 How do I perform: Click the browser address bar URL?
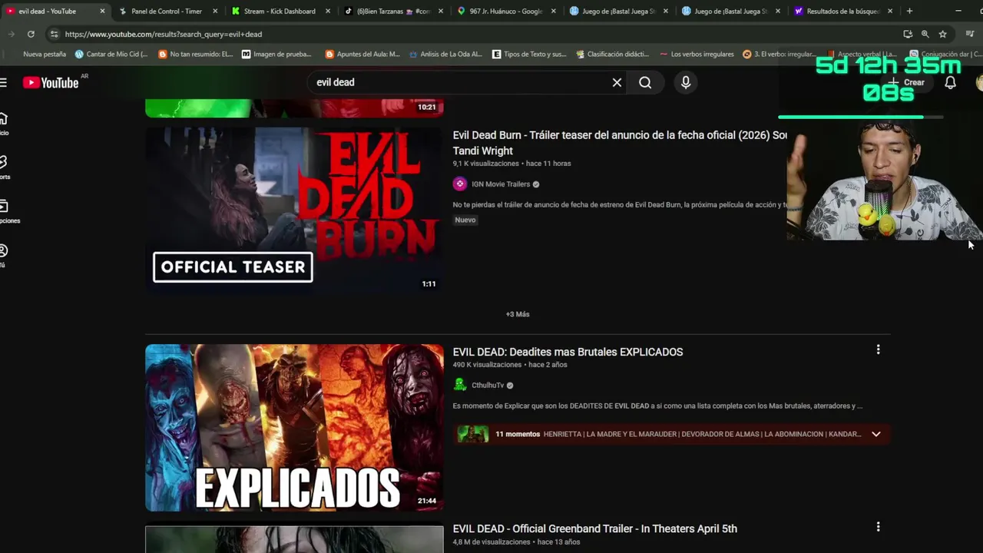[x=164, y=34]
